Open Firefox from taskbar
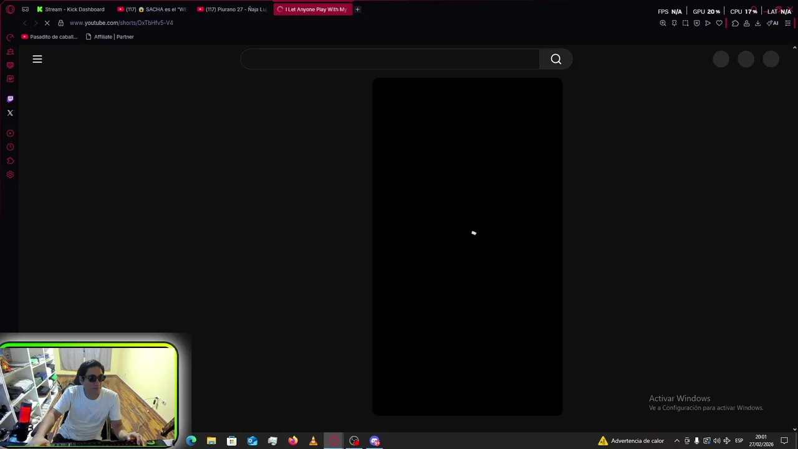 coord(293,441)
